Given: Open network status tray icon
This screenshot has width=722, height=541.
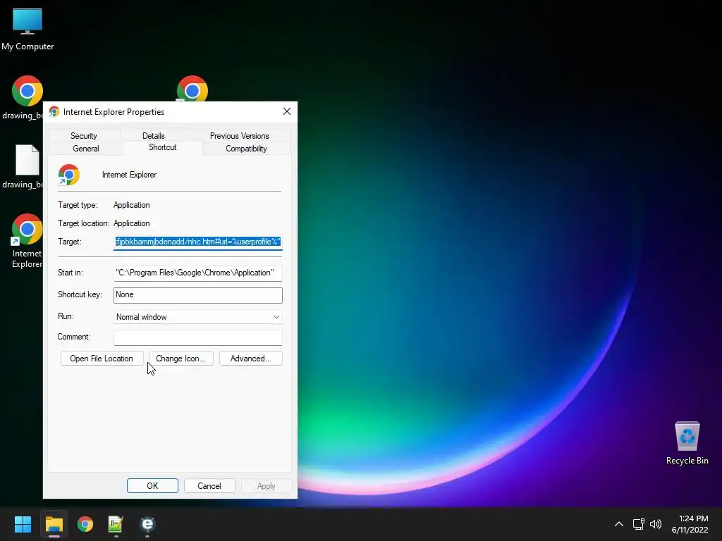Looking at the screenshot, I should [x=638, y=524].
